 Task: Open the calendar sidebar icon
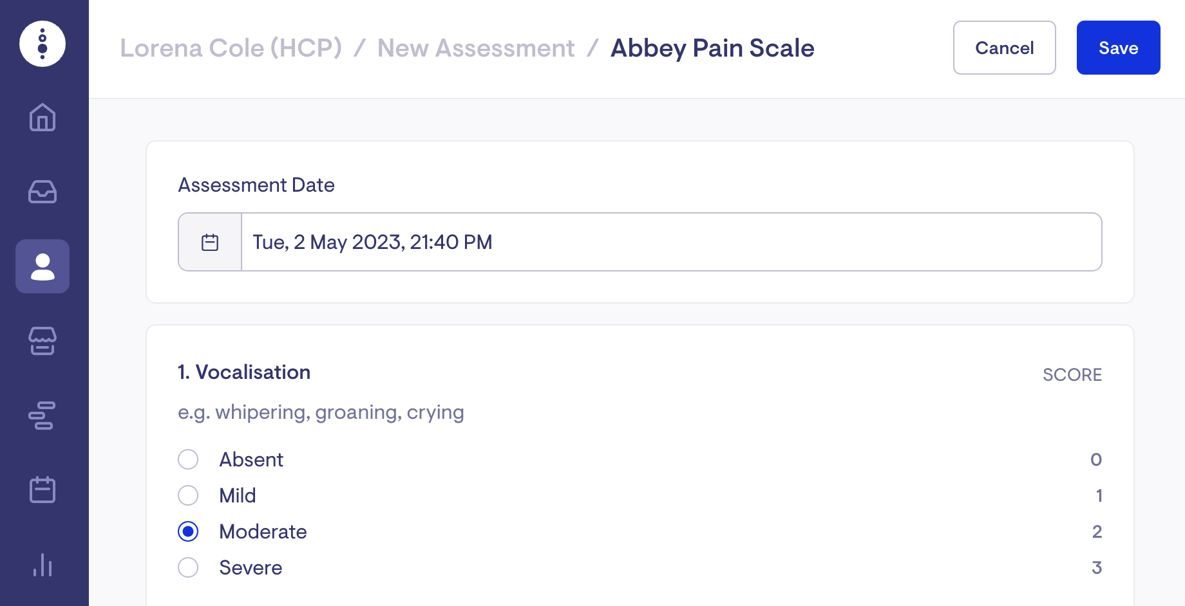[x=43, y=490]
